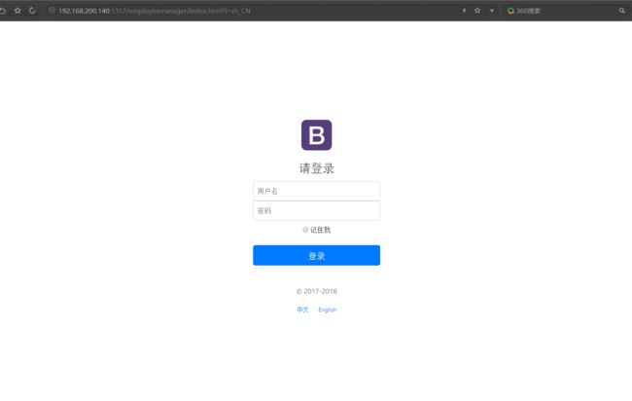Click the 请登录 heading text
Image resolution: width=632 pixels, height=401 pixels.
(316, 168)
